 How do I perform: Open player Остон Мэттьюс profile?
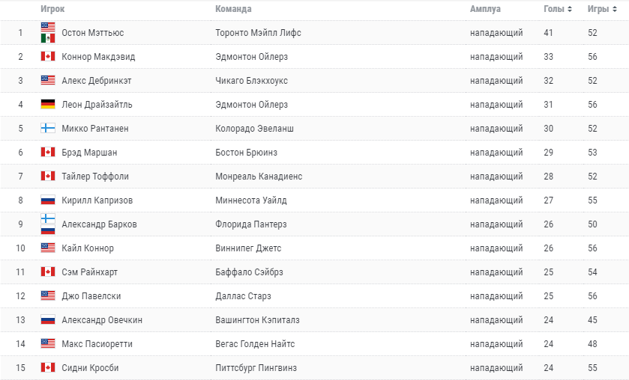point(93,33)
